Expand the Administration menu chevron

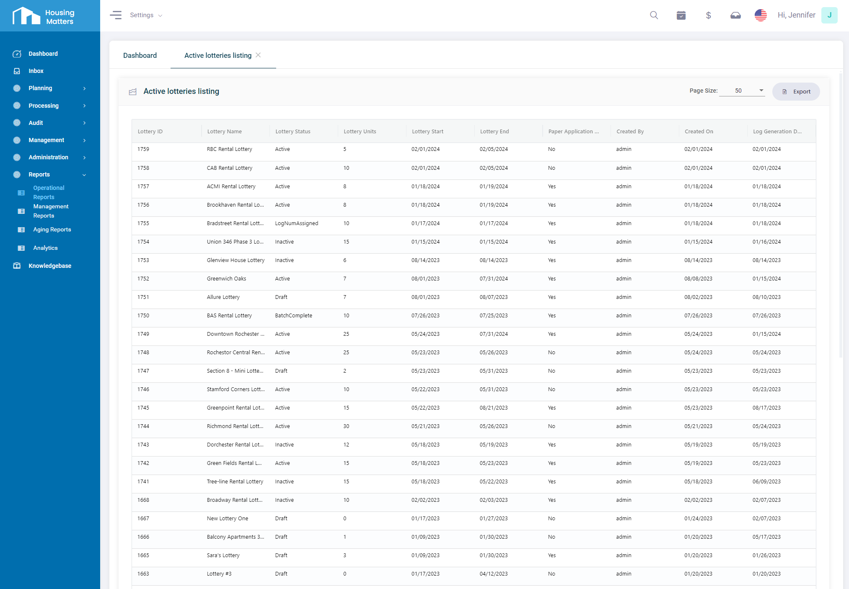point(84,158)
